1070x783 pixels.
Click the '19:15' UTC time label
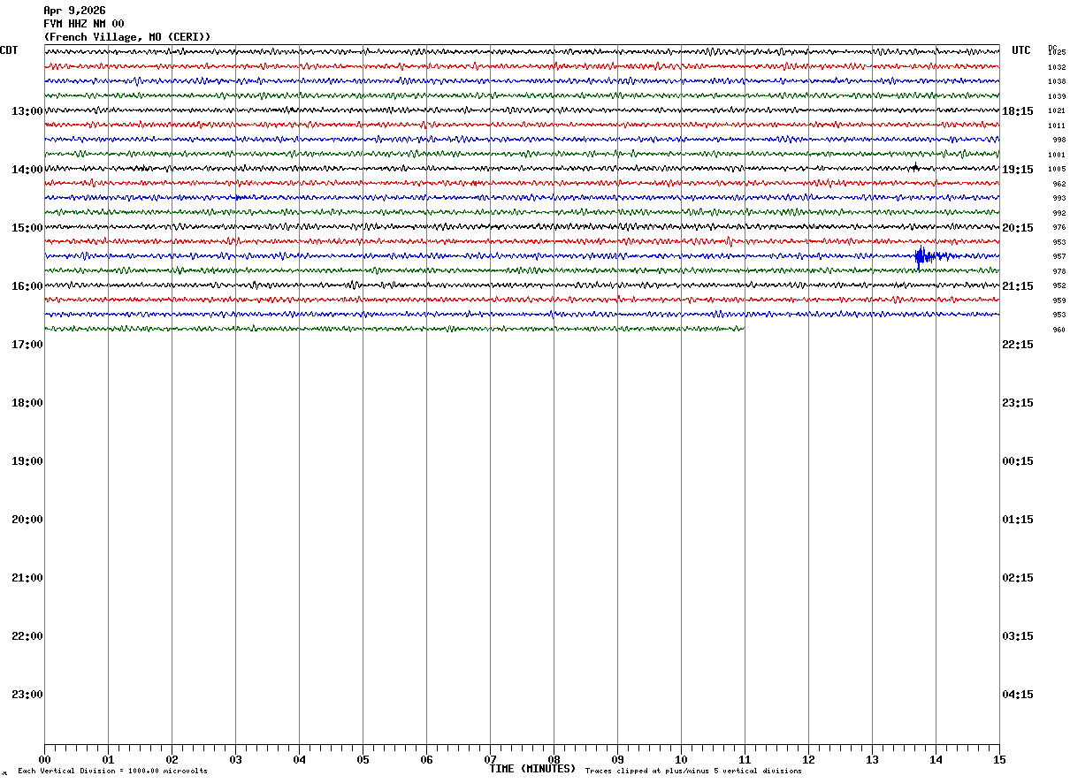(x=1018, y=170)
